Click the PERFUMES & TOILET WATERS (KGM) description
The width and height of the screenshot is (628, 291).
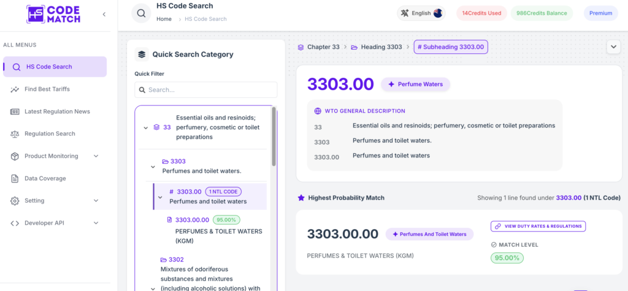[x=360, y=255]
